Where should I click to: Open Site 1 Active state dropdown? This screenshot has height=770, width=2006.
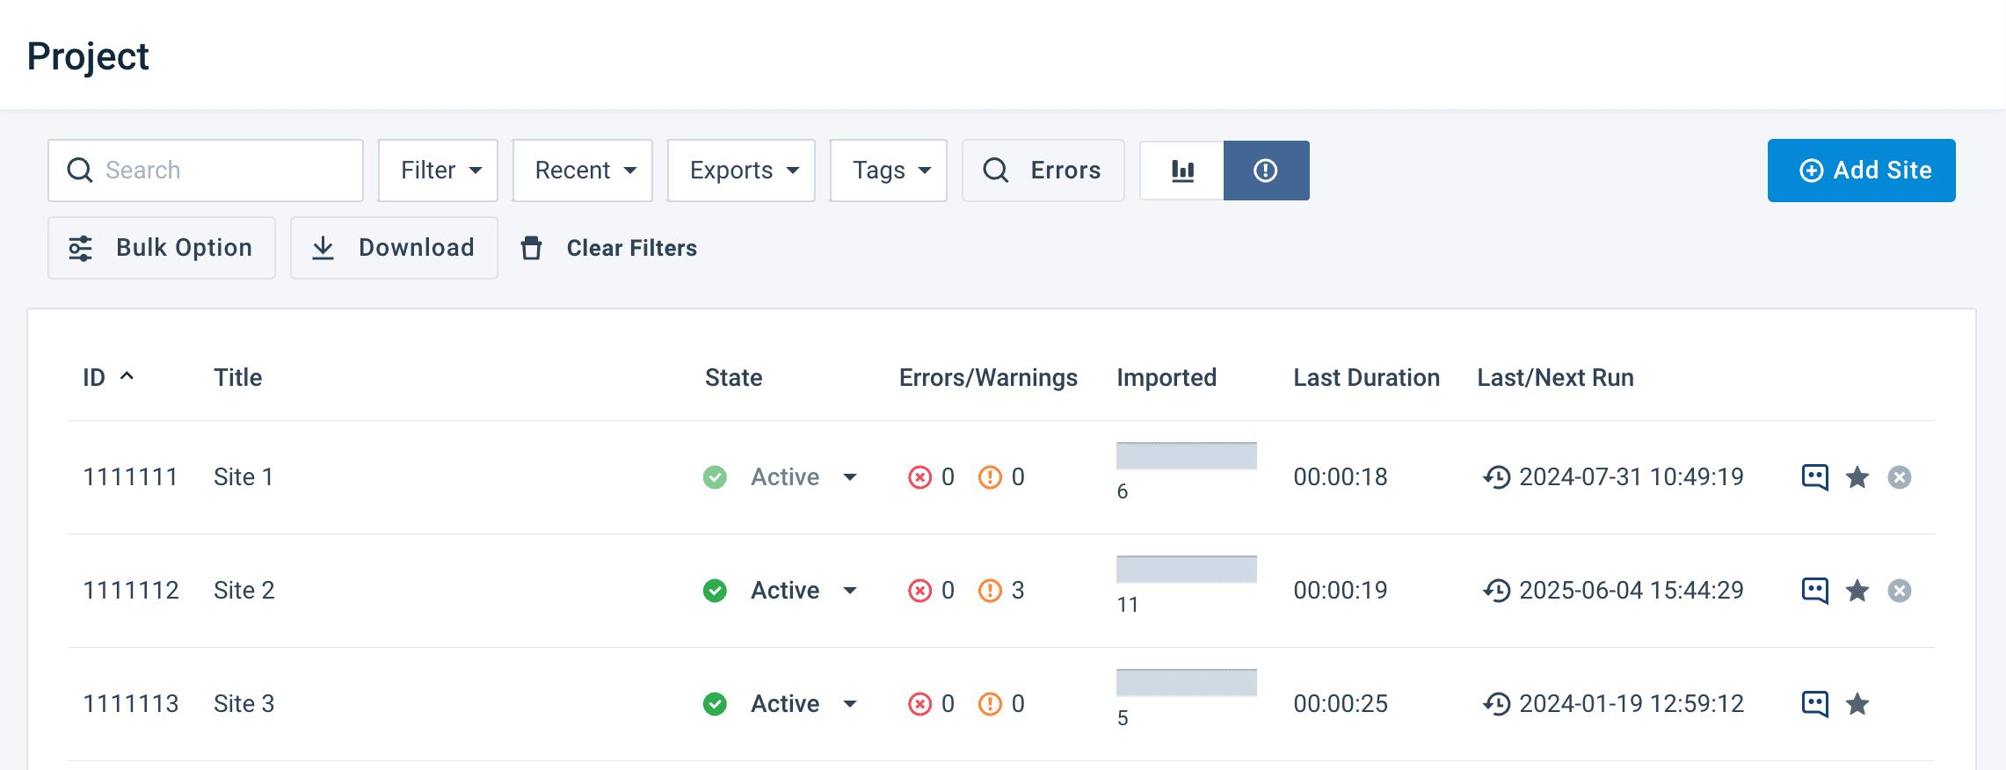point(849,477)
